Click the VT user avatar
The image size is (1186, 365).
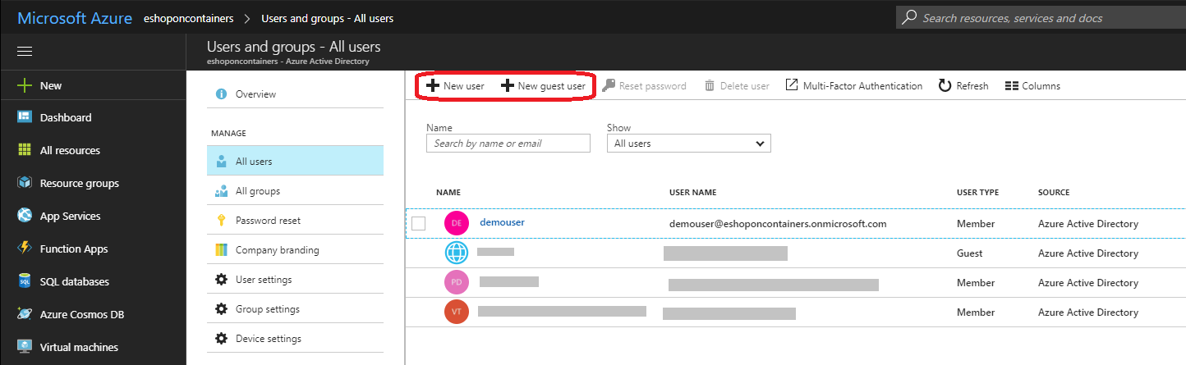point(457,312)
